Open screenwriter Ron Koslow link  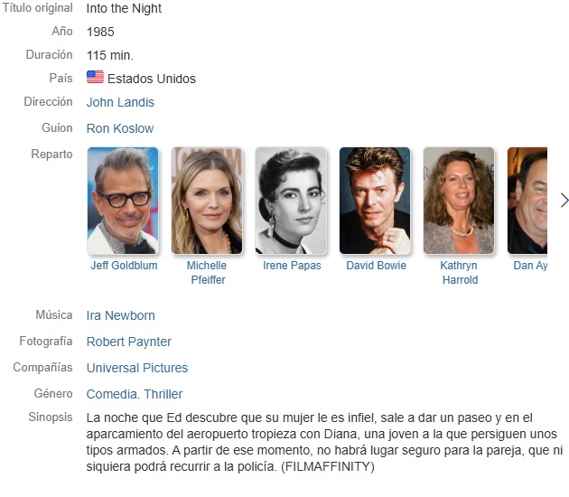tap(120, 128)
